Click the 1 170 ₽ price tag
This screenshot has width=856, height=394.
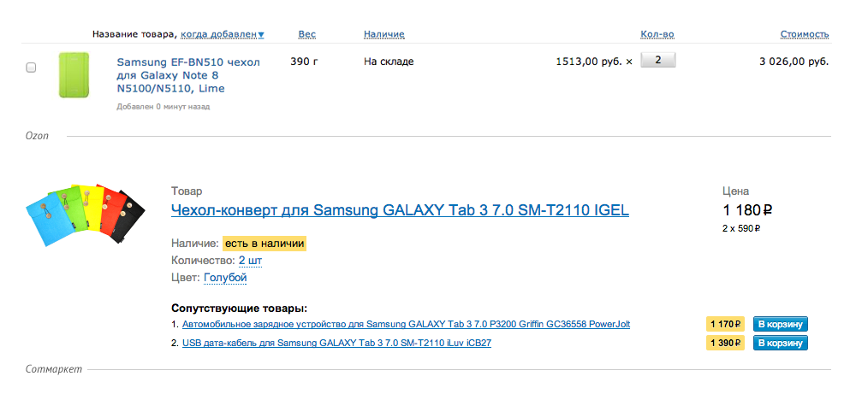click(725, 324)
